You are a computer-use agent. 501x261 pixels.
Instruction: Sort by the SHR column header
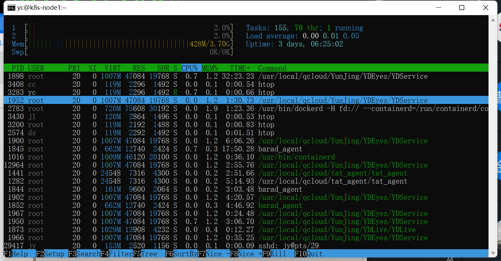163,68
